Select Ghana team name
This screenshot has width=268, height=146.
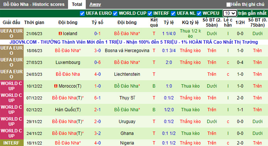(x=127, y=133)
